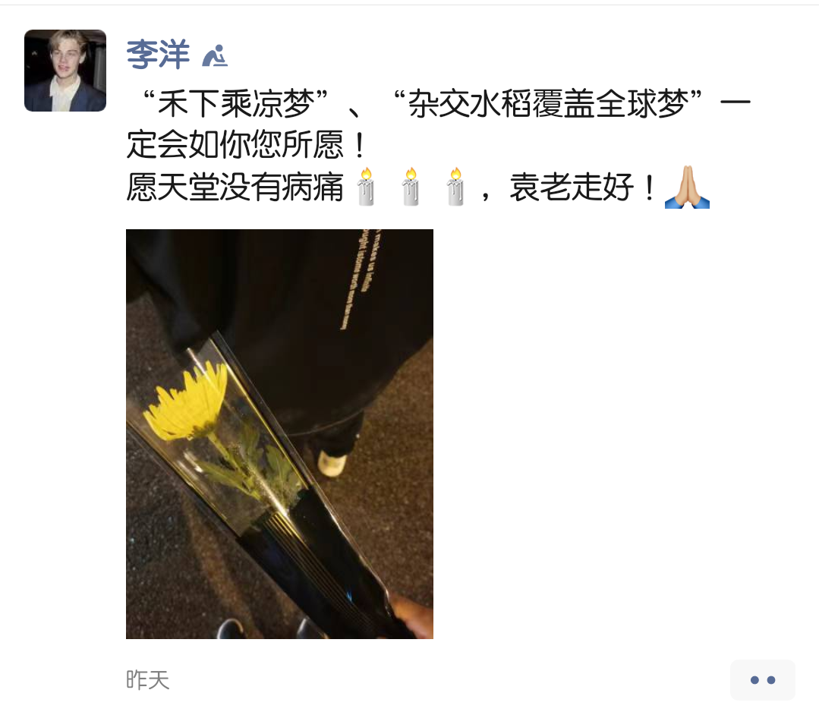Click the middle candle emoji
The image size is (819, 715).
click(x=411, y=187)
